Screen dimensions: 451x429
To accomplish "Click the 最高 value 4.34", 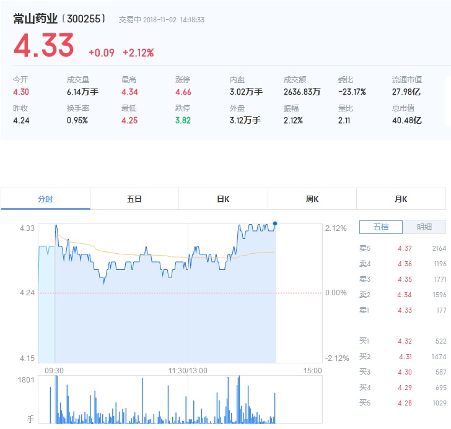I will [x=129, y=92].
